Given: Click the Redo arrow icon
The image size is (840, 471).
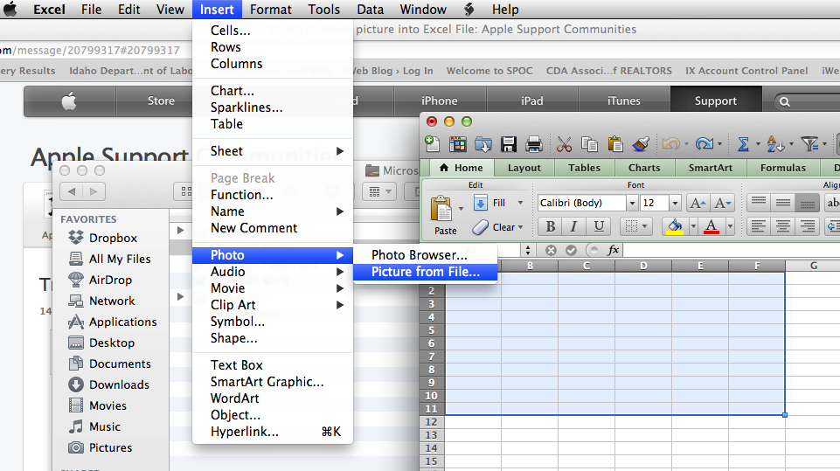Looking at the screenshot, I should 704,143.
